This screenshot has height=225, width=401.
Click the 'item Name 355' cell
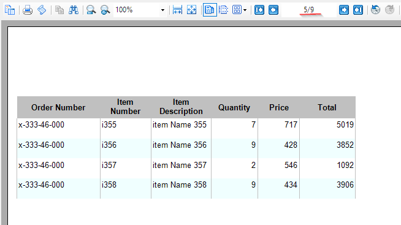[x=181, y=128]
